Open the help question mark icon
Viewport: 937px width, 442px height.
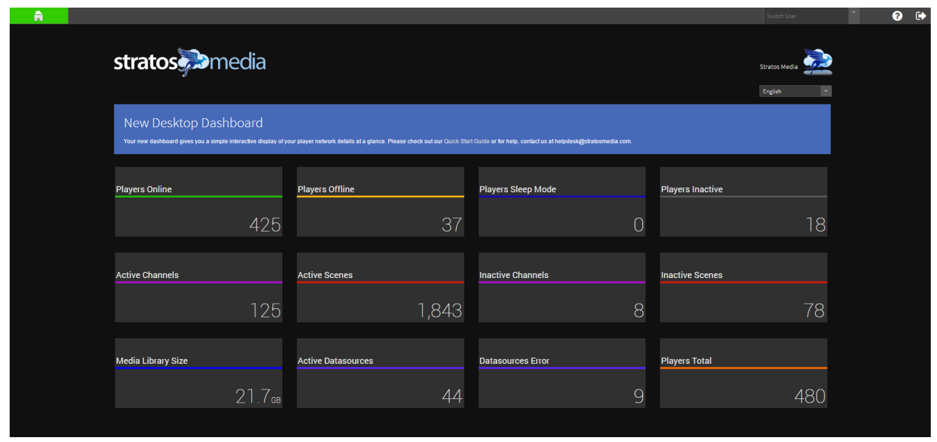point(897,16)
